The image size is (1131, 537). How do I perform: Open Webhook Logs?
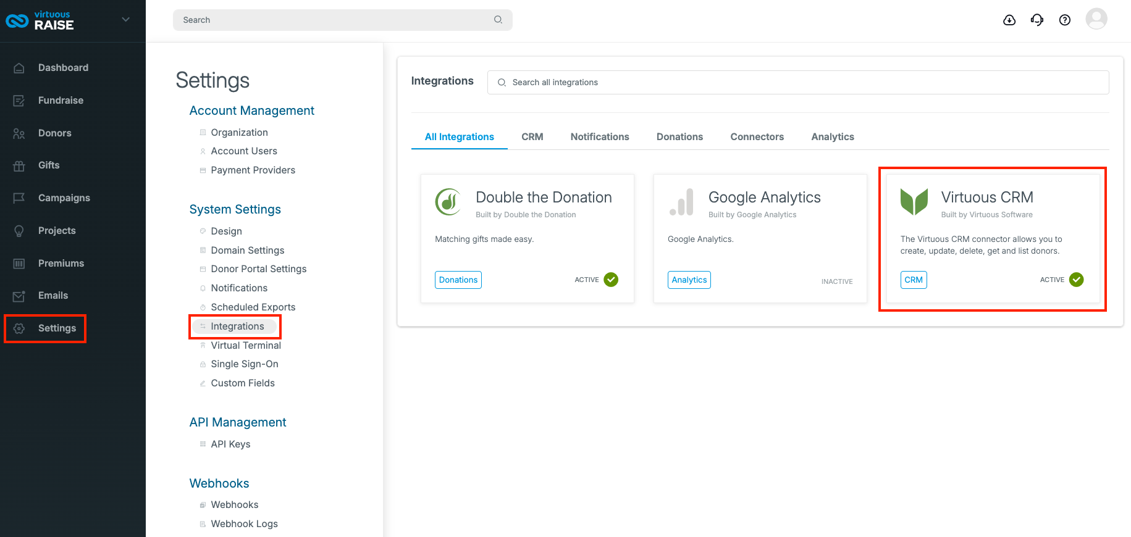(x=244, y=524)
